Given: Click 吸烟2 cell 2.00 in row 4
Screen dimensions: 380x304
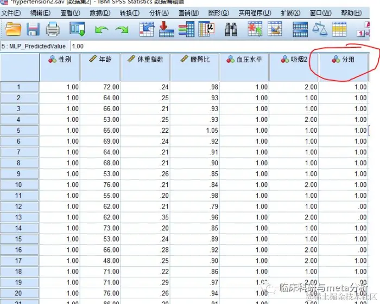Looking at the screenshot, I should pyautogui.click(x=294, y=120).
